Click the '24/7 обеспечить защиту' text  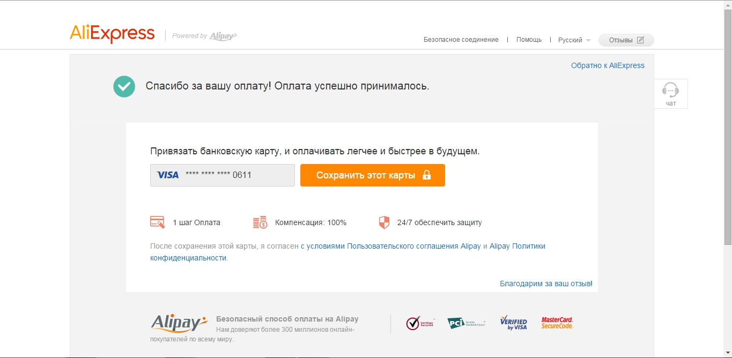[440, 222]
